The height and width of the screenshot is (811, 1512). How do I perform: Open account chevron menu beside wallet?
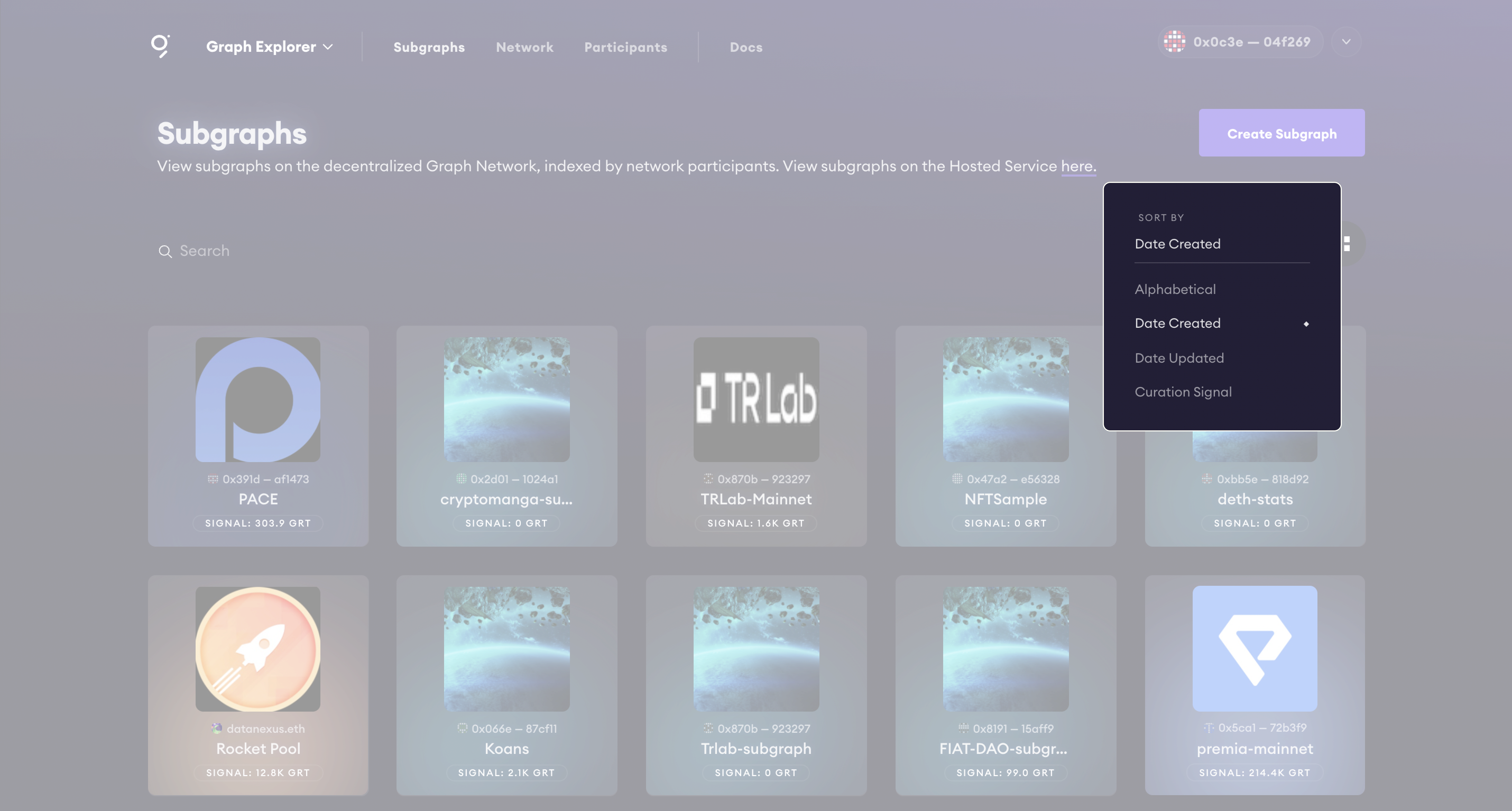click(x=1346, y=42)
